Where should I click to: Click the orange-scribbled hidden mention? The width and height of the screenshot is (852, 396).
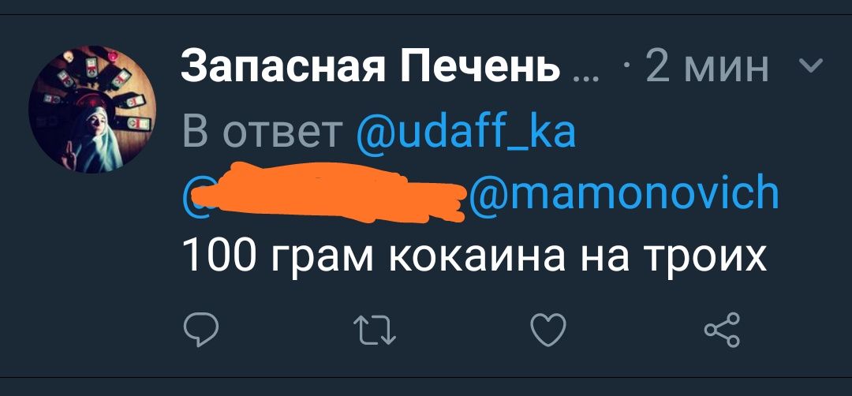[325, 192]
